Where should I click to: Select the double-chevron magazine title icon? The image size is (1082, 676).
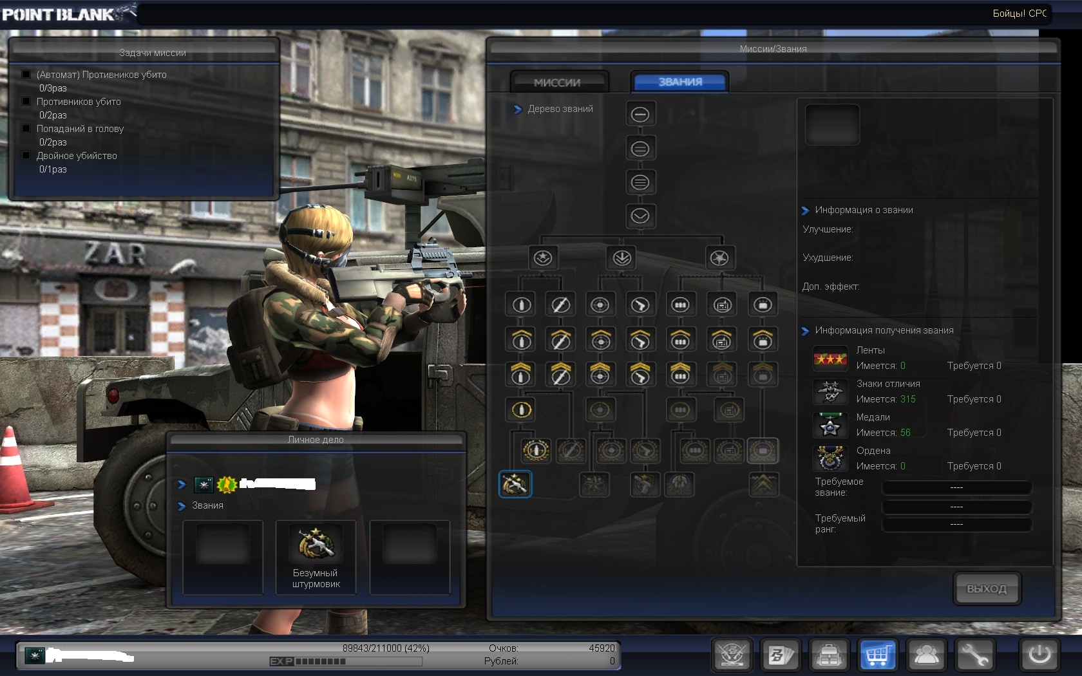tap(680, 374)
